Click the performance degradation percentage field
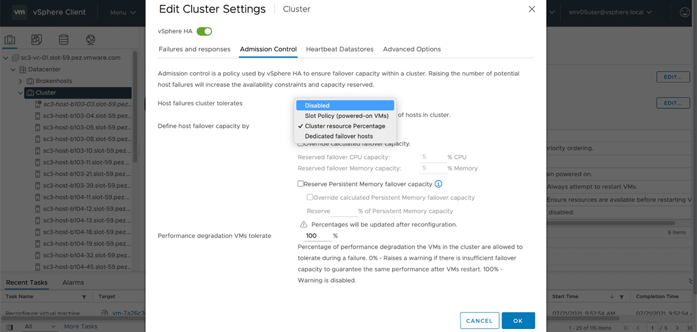The height and width of the screenshot is (332, 697). click(316, 236)
